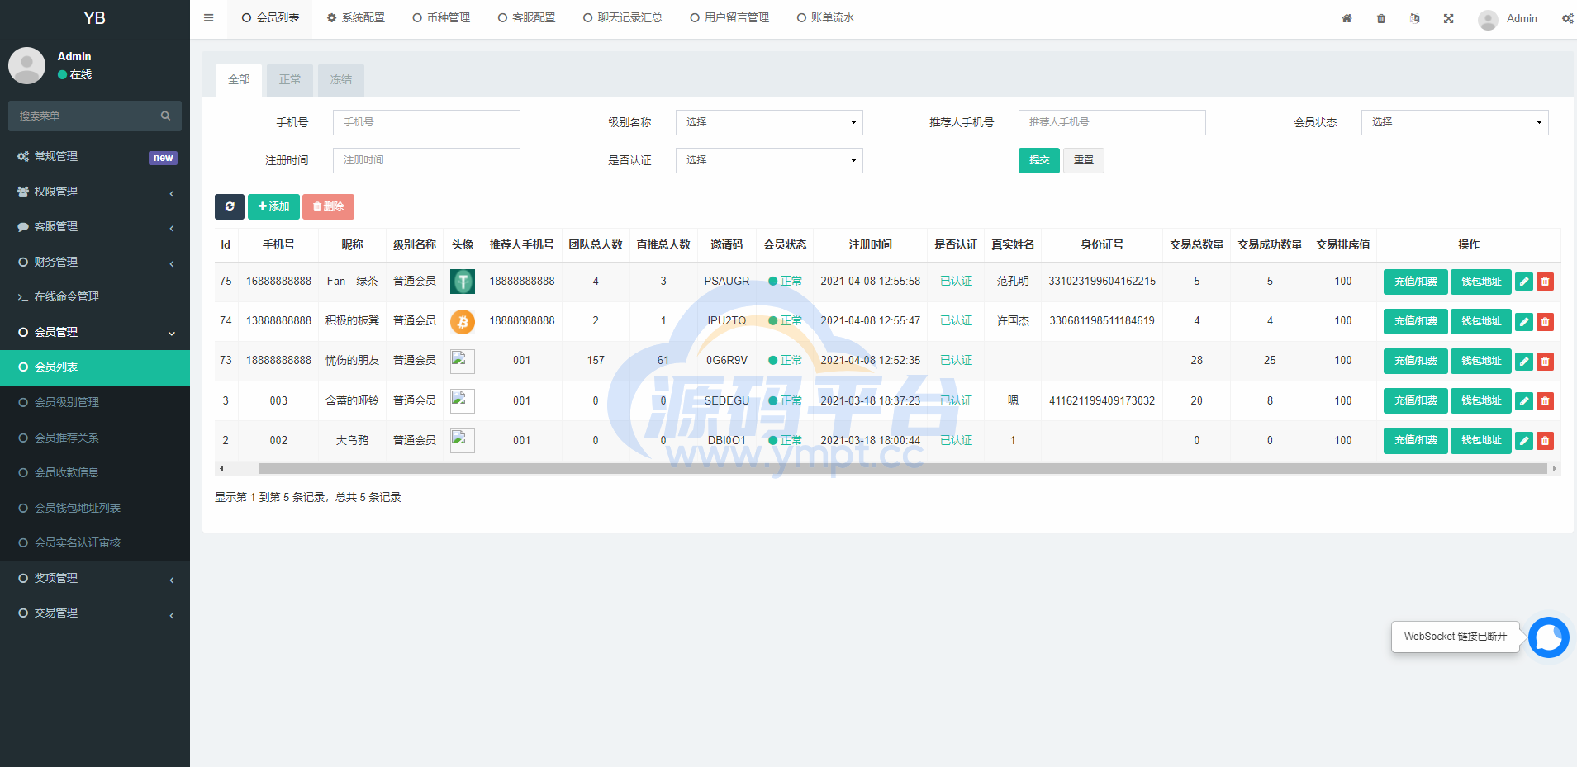Open the 系统配置 top tab

point(356,18)
